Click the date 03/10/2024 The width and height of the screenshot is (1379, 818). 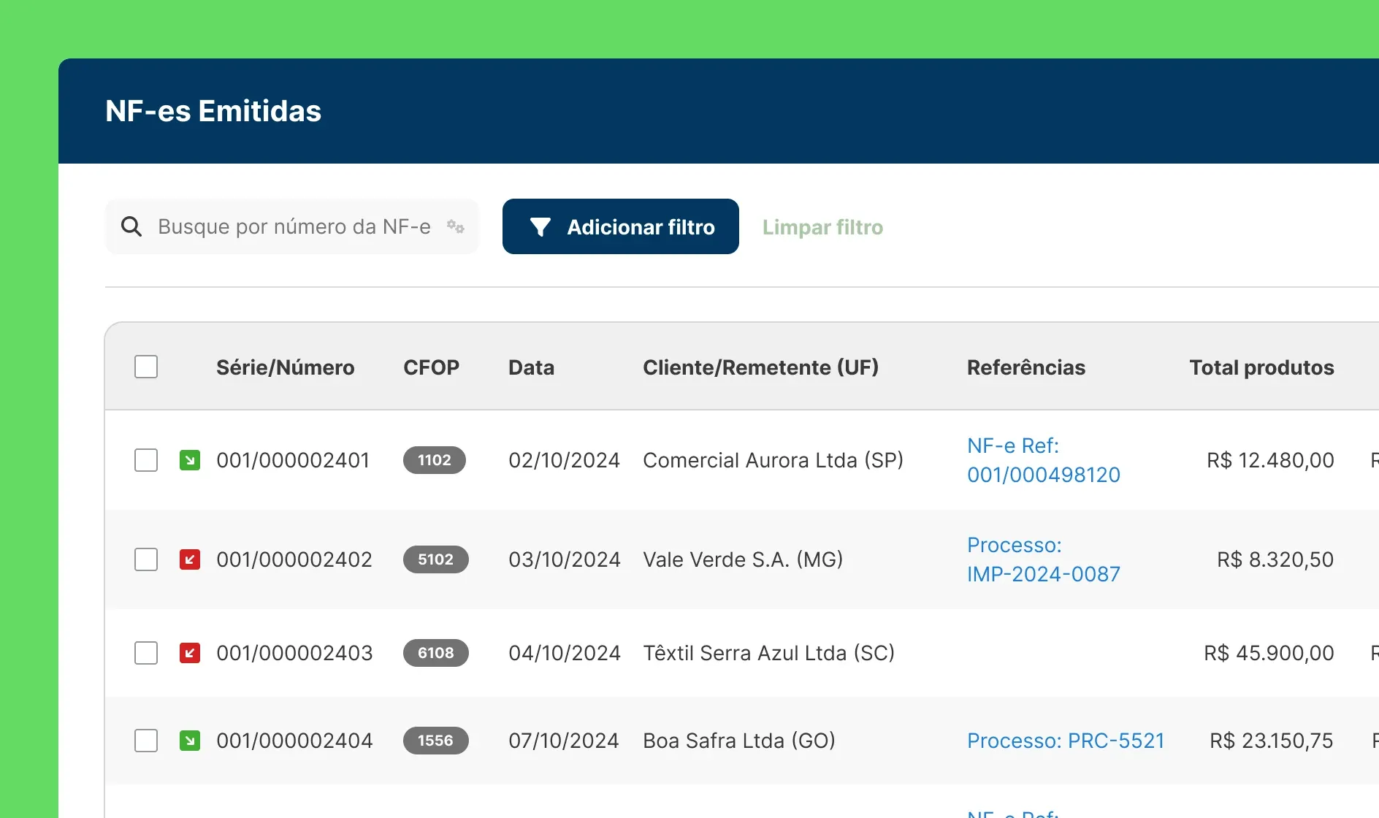(565, 559)
